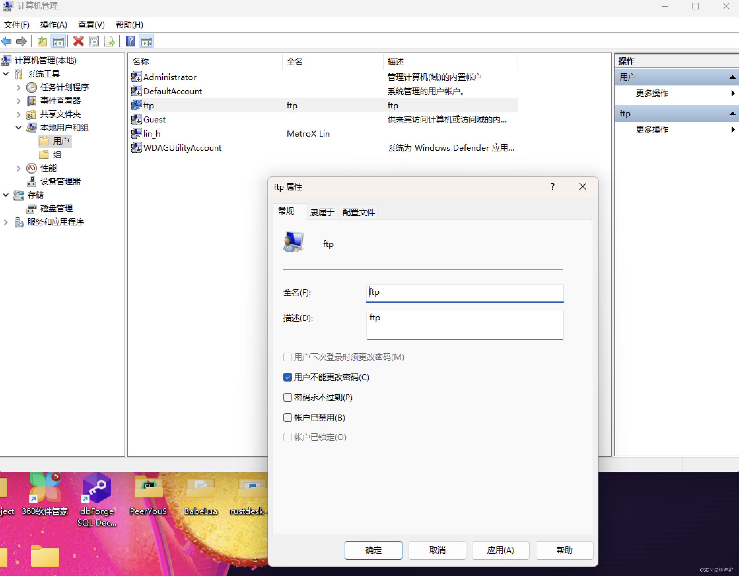Expand Services and Applications node

[x=6, y=222]
